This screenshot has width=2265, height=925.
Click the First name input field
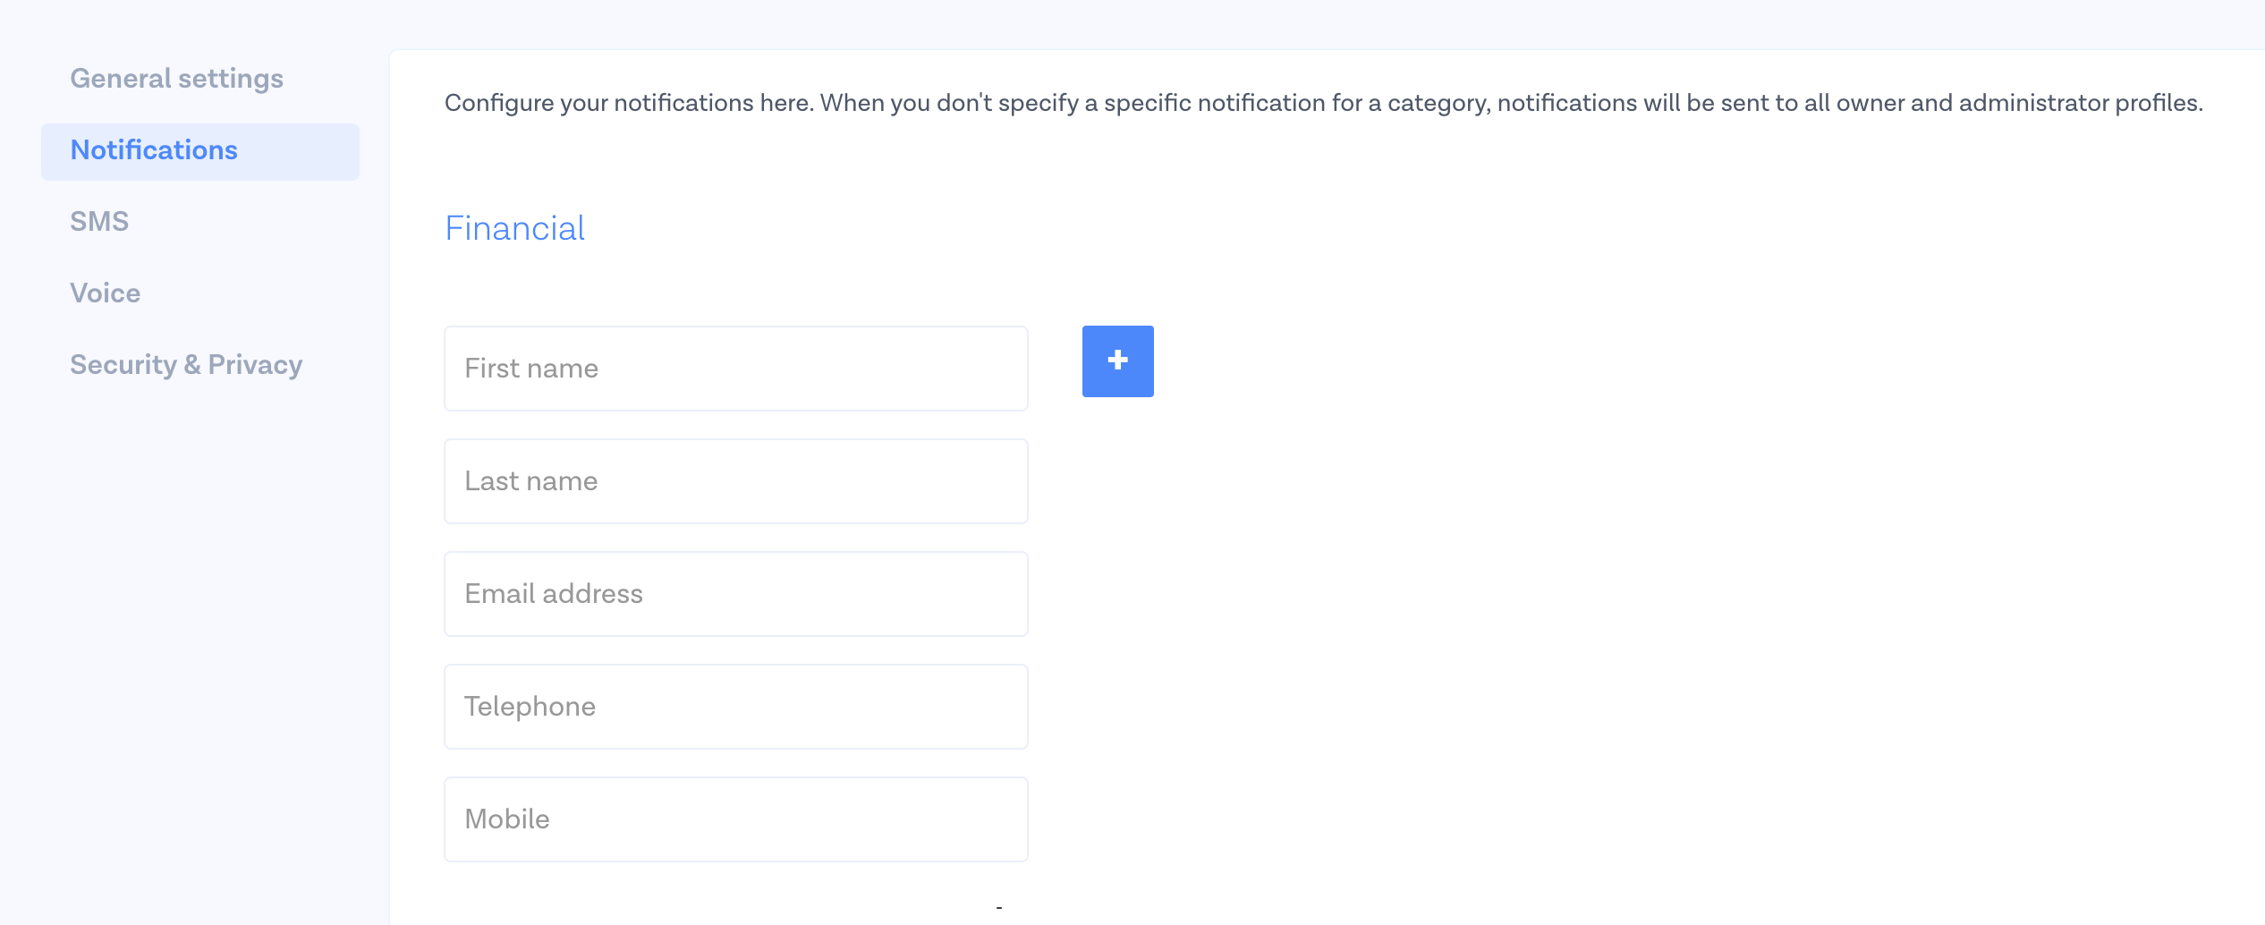(735, 369)
